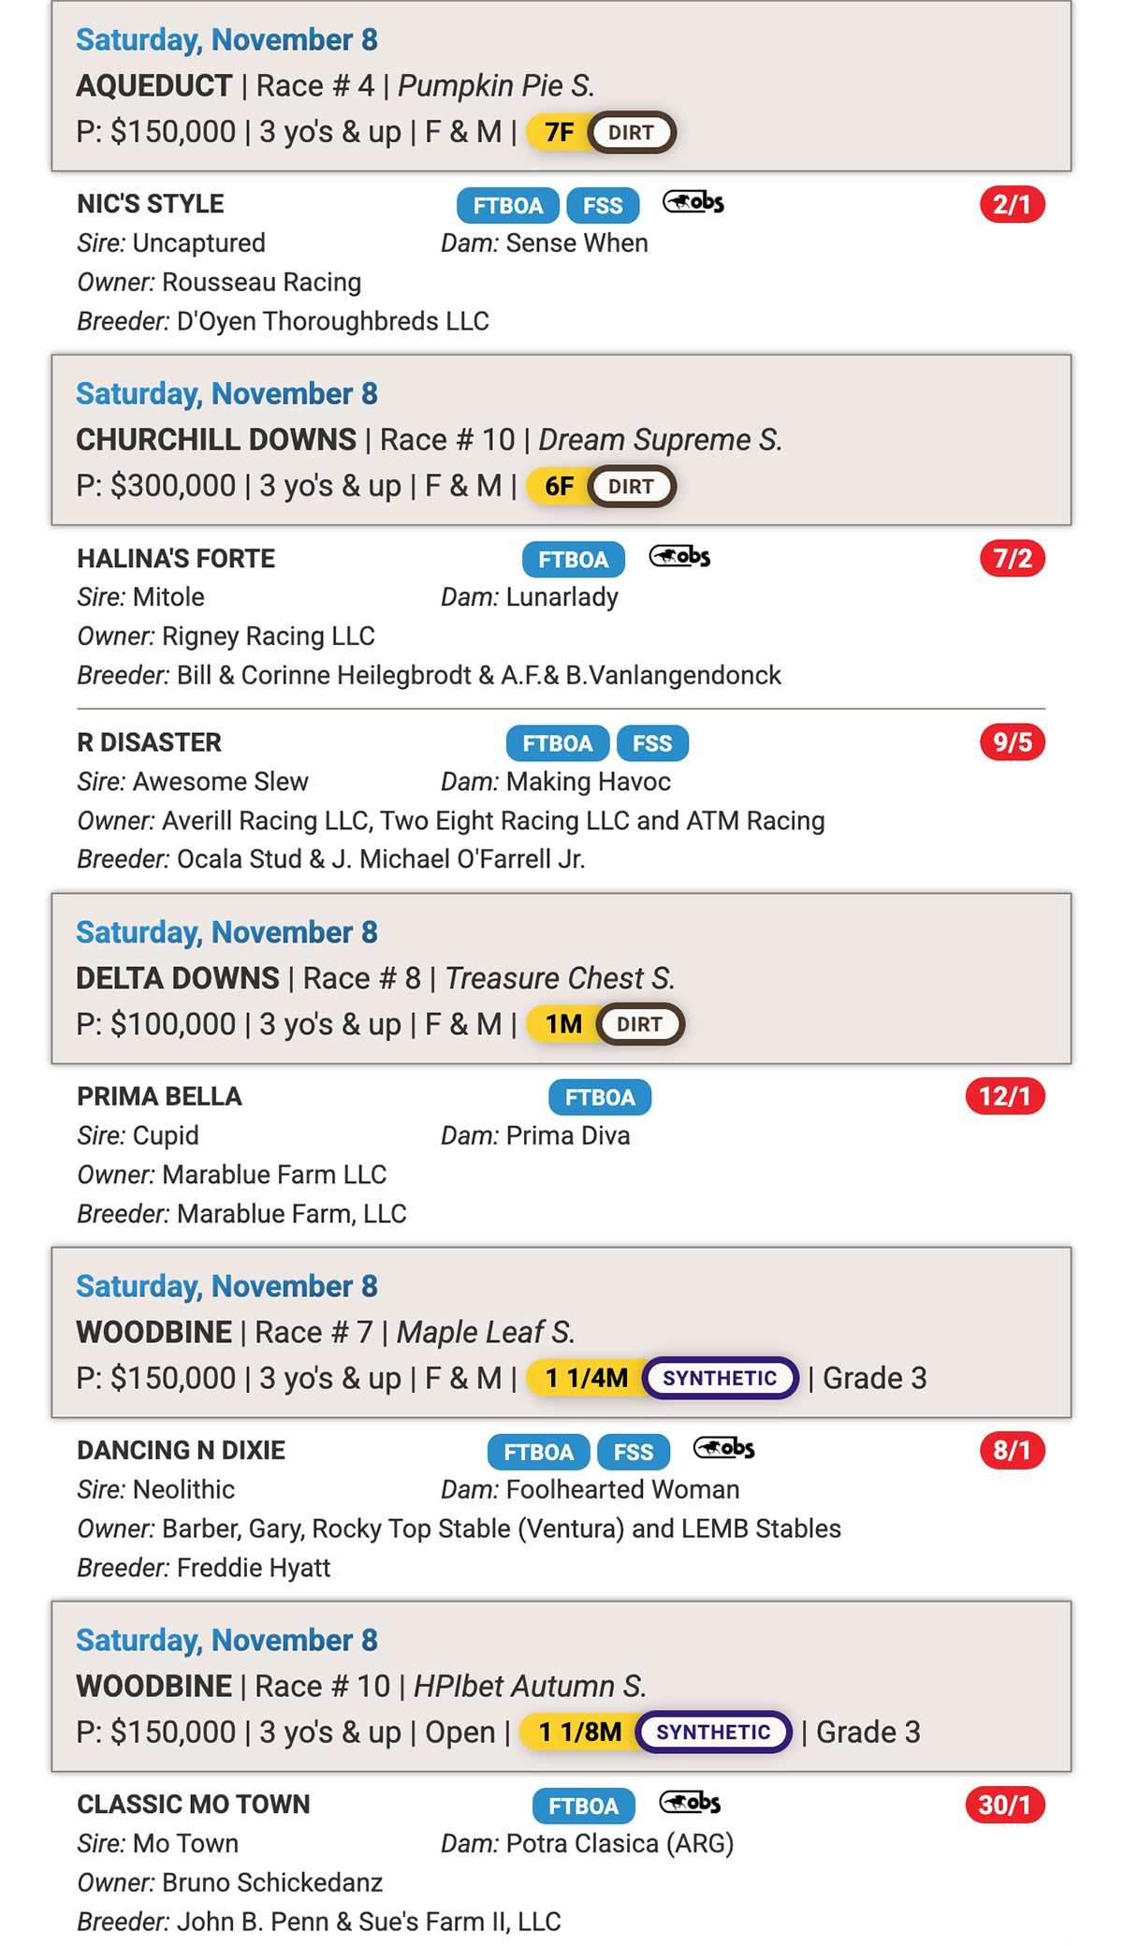1123x1946 pixels.
Task: Click the OBS logo beside Nic's Style
Action: pos(693,202)
